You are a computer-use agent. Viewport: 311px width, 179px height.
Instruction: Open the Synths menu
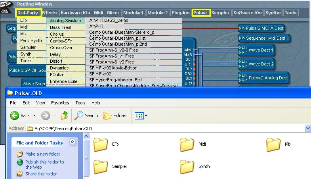273,13
